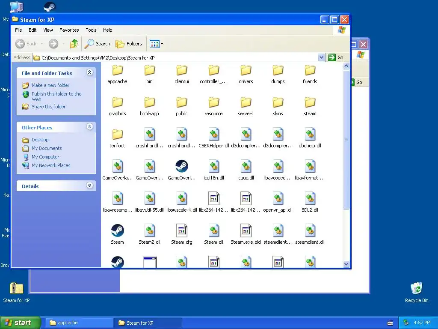Select the Steam2.dll file

(149, 235)
